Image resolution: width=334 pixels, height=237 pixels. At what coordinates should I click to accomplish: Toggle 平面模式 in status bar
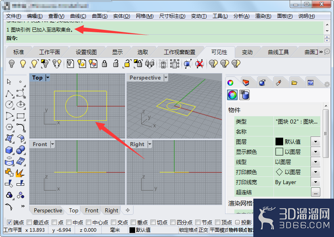tap(219, 230)
